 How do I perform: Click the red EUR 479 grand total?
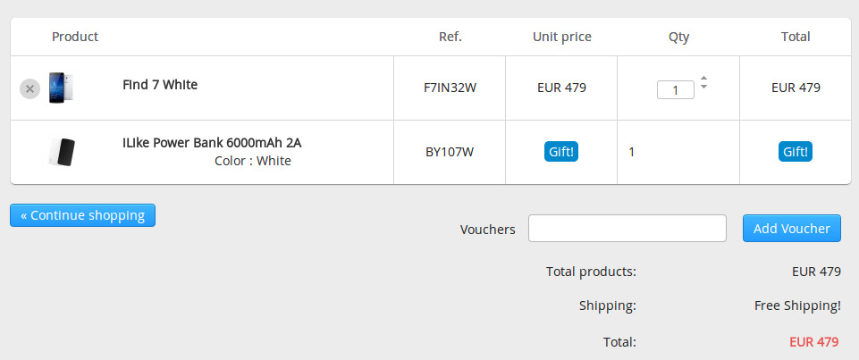click(x=813, y=341)
